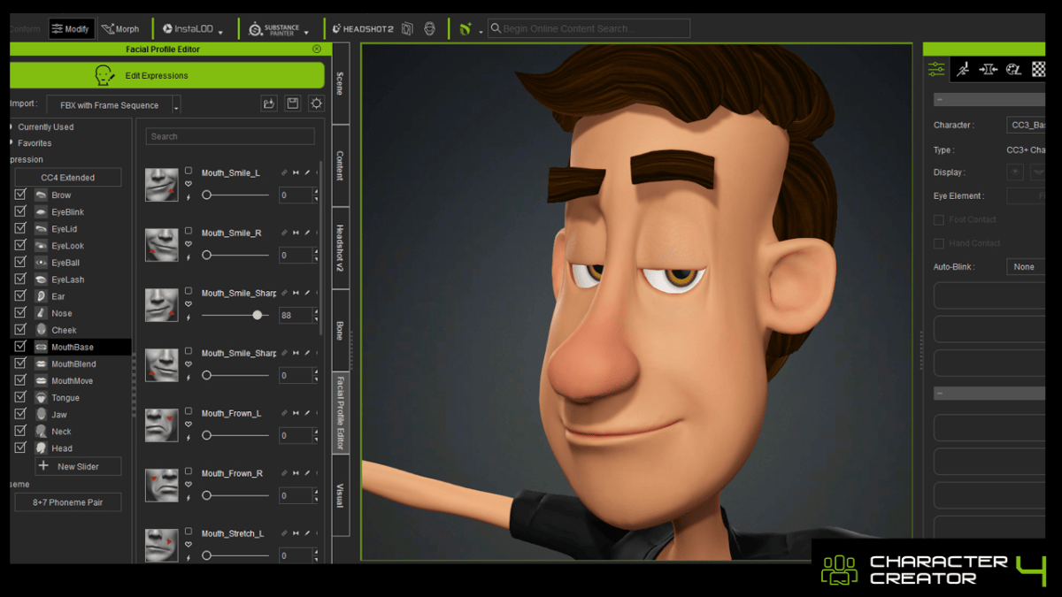This screenshot has height=597, width=1062.
Task: Switch to the Visual side tab
Action: pyautogui.click(x=340, y=495)
